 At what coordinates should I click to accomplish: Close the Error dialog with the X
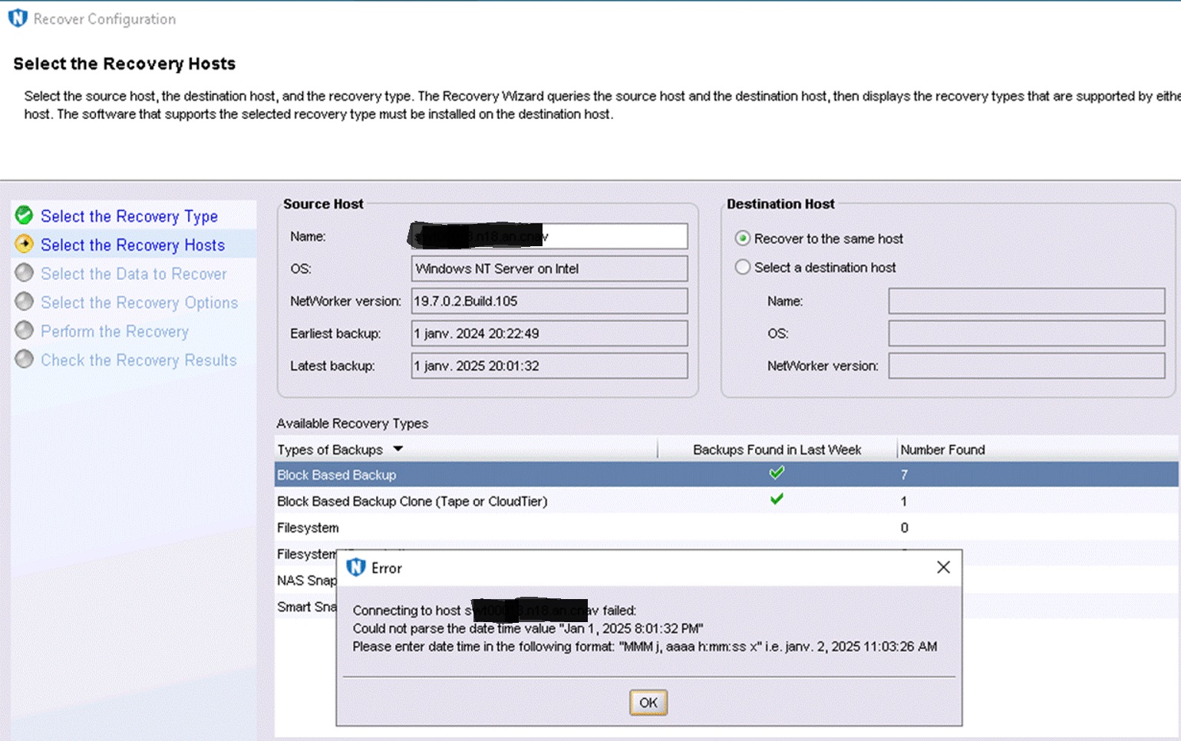943,568
